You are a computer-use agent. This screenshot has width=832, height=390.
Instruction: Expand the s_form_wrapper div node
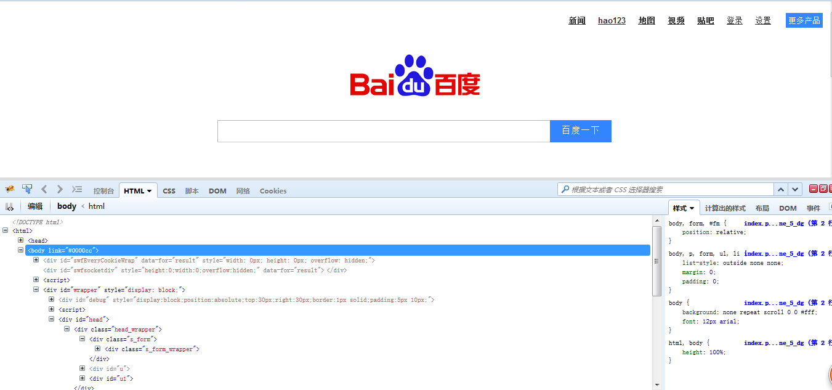pos(98,349)
